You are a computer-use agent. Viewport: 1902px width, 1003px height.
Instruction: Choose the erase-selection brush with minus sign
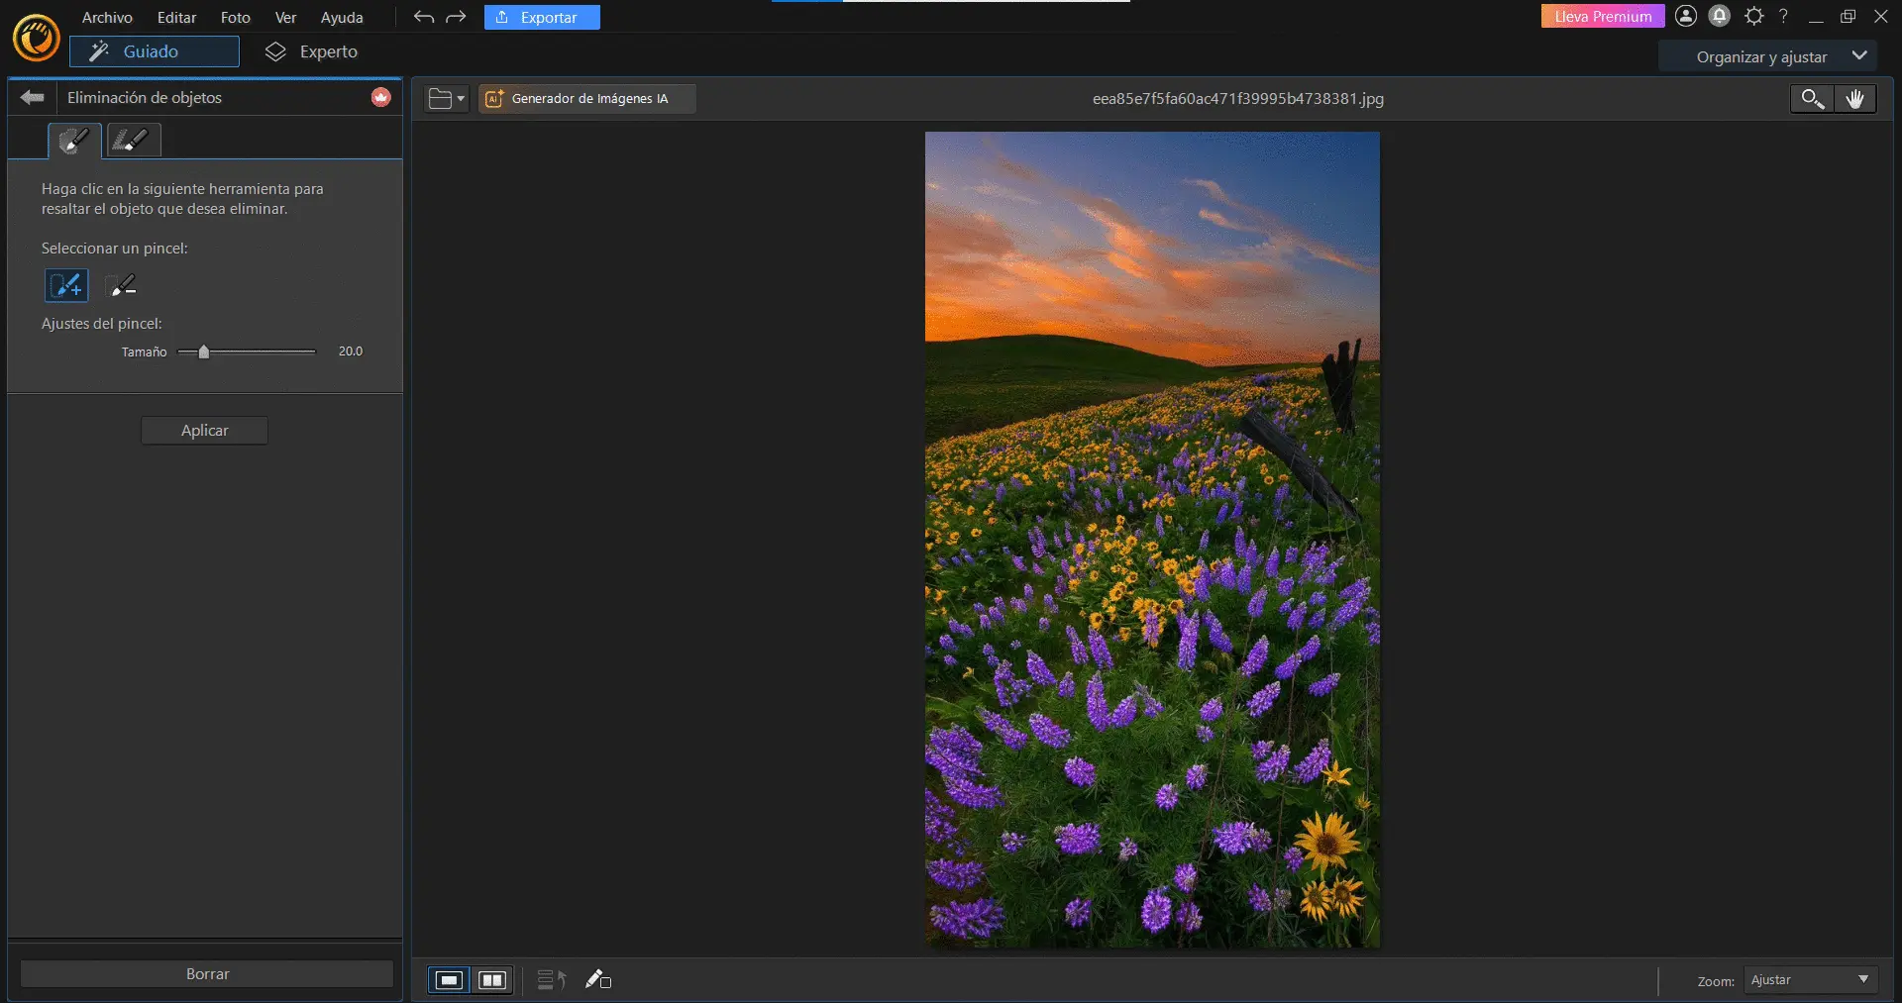click(x=122, y=285)
